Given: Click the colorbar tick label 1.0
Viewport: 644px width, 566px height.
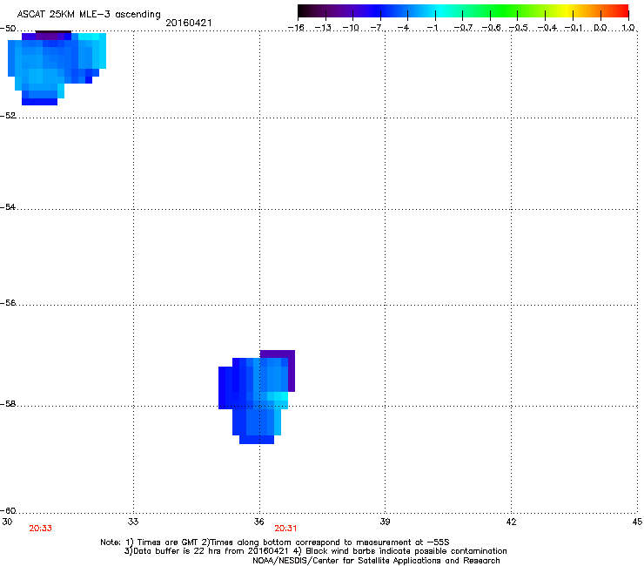Looking at the screenshot, I should [628, 28].
